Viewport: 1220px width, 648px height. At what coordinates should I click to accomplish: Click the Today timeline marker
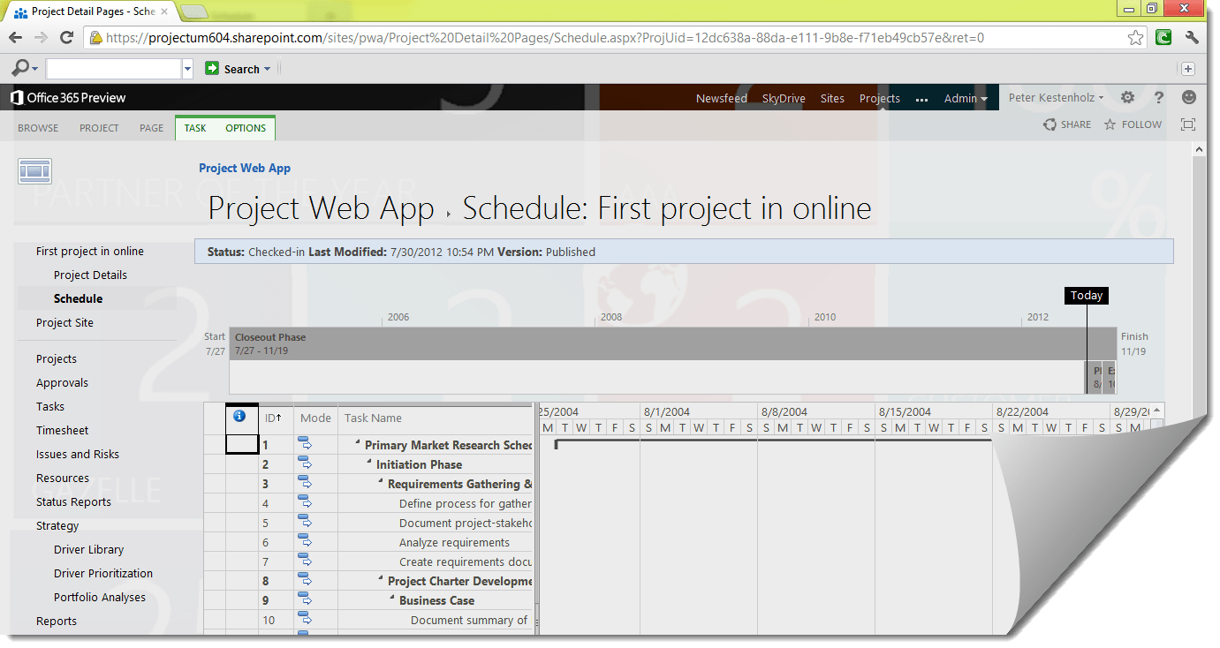(1086, 296)
